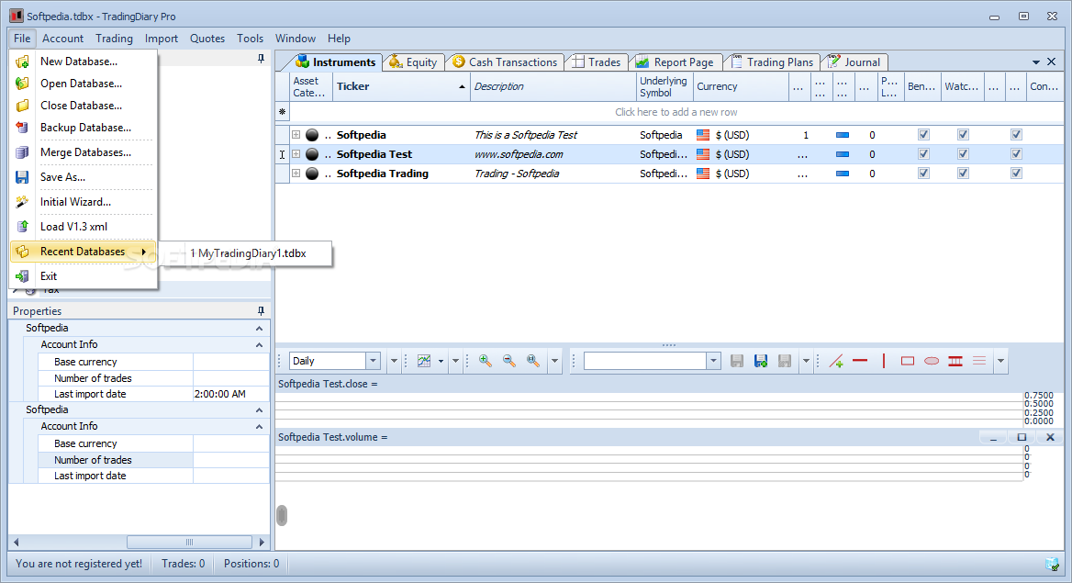The width and height of the screenshot is (1072, 583).
Task: Click the New Database icon in File menu
Action: pyautogui.click(x=23, y=62)
